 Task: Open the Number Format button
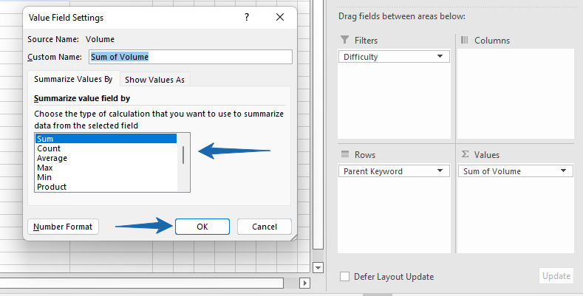pyautogui.click(x=63, y=227)
